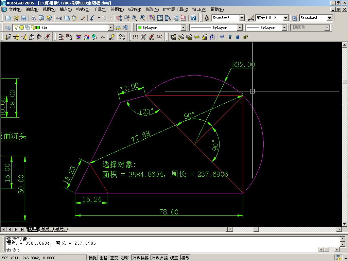Click the Plot printer icon
The width and height of the screenshot is (348, 261).
coord(34,18)
